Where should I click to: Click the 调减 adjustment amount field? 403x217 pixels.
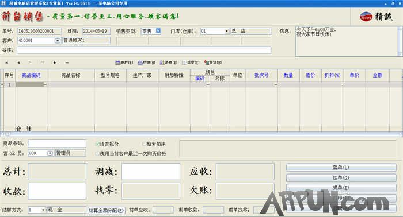tap(151, 172)
